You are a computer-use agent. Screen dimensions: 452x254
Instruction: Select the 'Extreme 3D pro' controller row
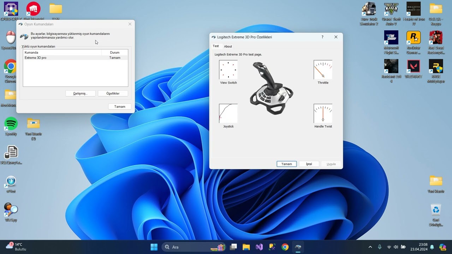76,58
